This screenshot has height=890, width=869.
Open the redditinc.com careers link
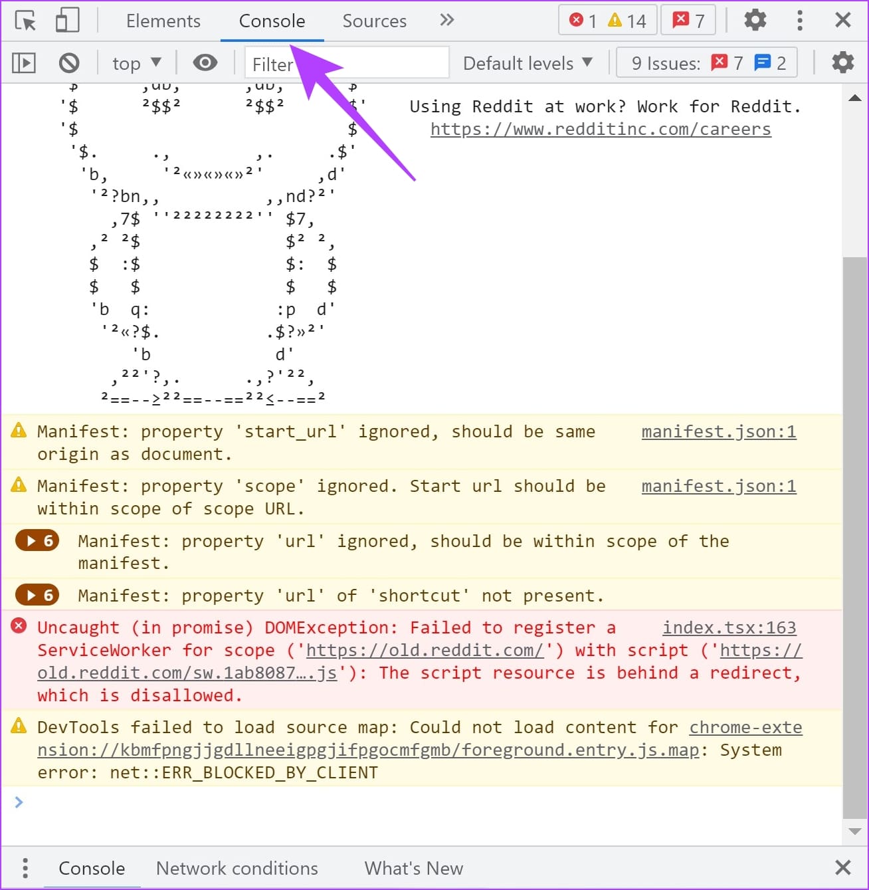click(601, 129)
